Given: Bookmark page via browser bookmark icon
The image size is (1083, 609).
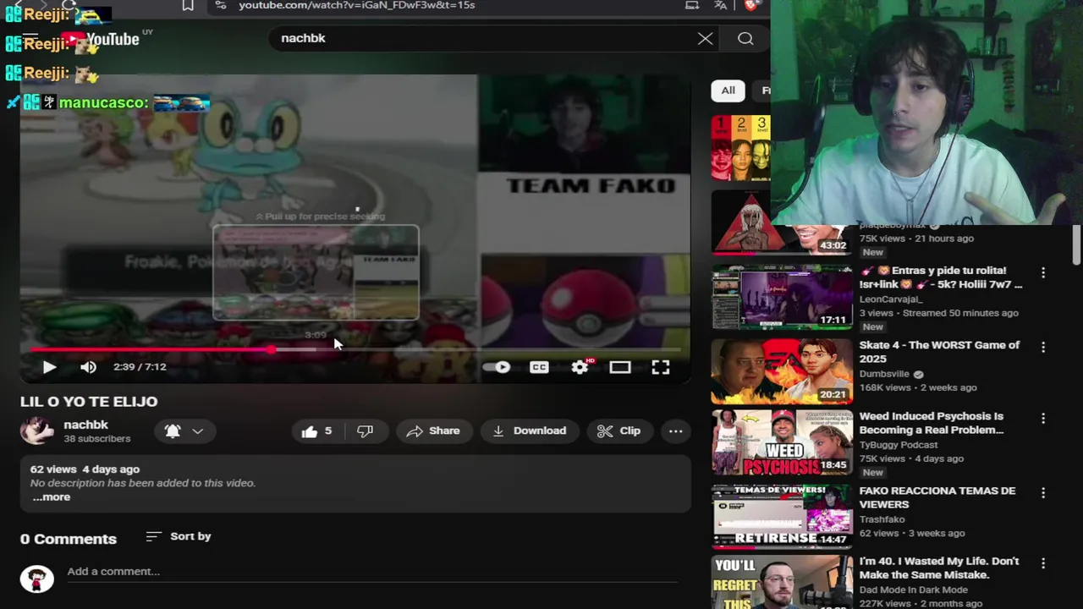Looking at the screenshot, I should pos(188,5).
